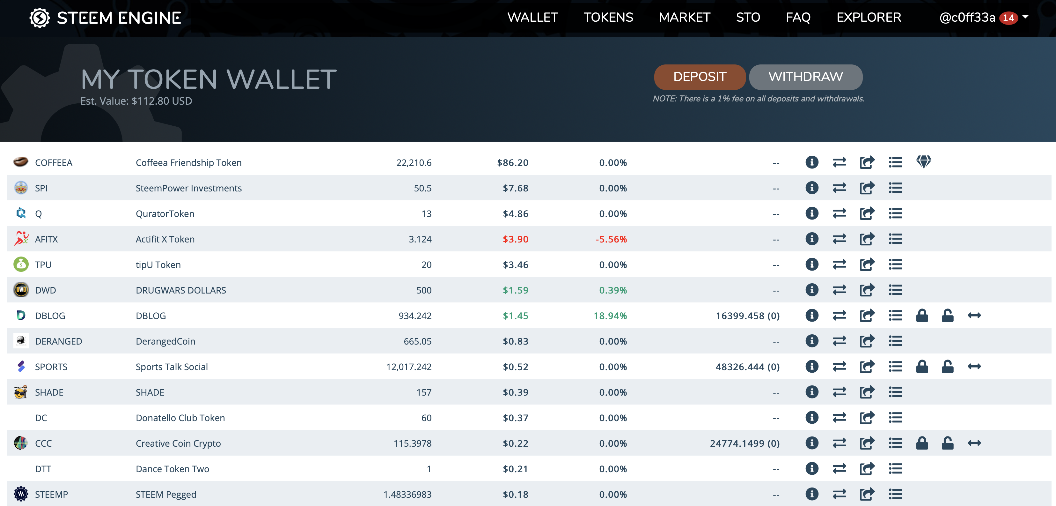The image size is (1056, 506).
Task: Click the Donatello Club Token name
Action: click(180, 418)
